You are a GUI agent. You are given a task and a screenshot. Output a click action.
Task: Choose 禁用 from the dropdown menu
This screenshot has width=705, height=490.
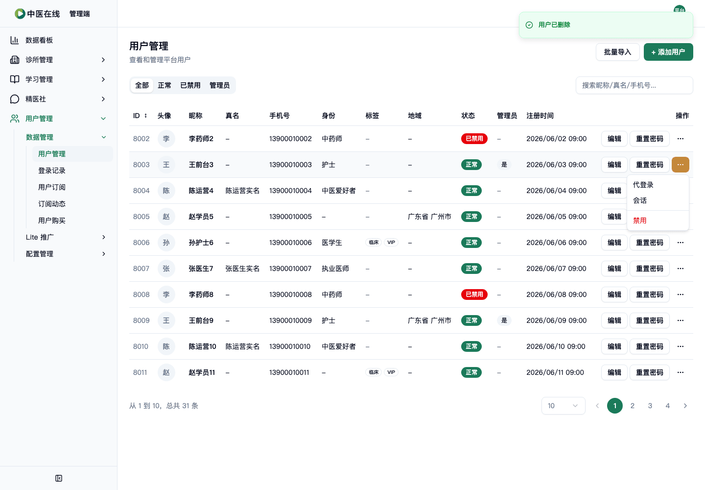tap(658, 220)
